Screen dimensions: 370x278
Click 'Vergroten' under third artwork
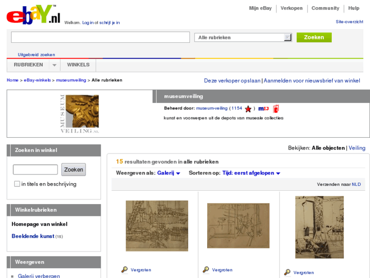tap(304, 272)
